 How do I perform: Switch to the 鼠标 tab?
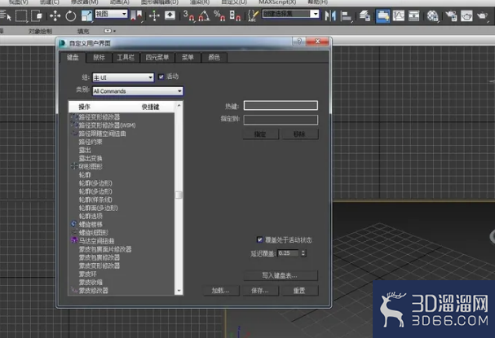click(x=99, y=57)
